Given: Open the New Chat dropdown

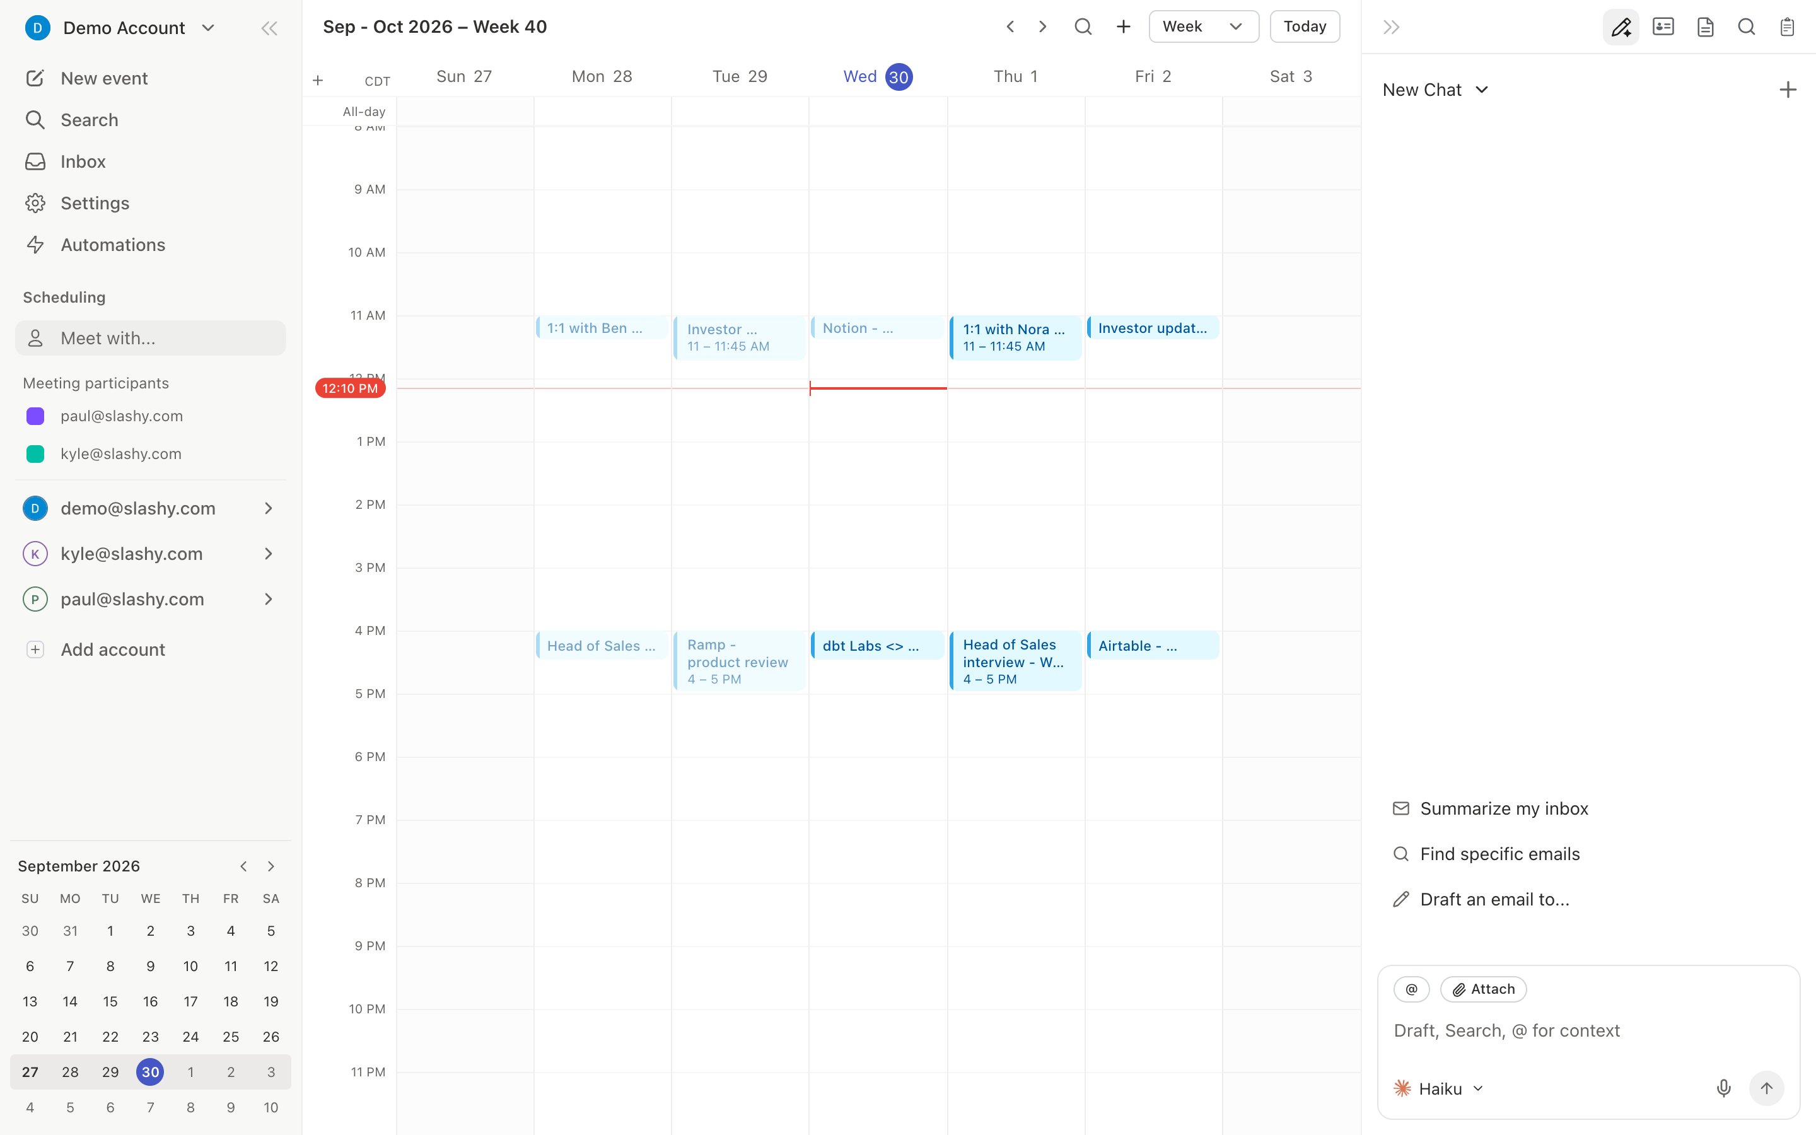Looking at the screenshot, I should [1435, 90].
